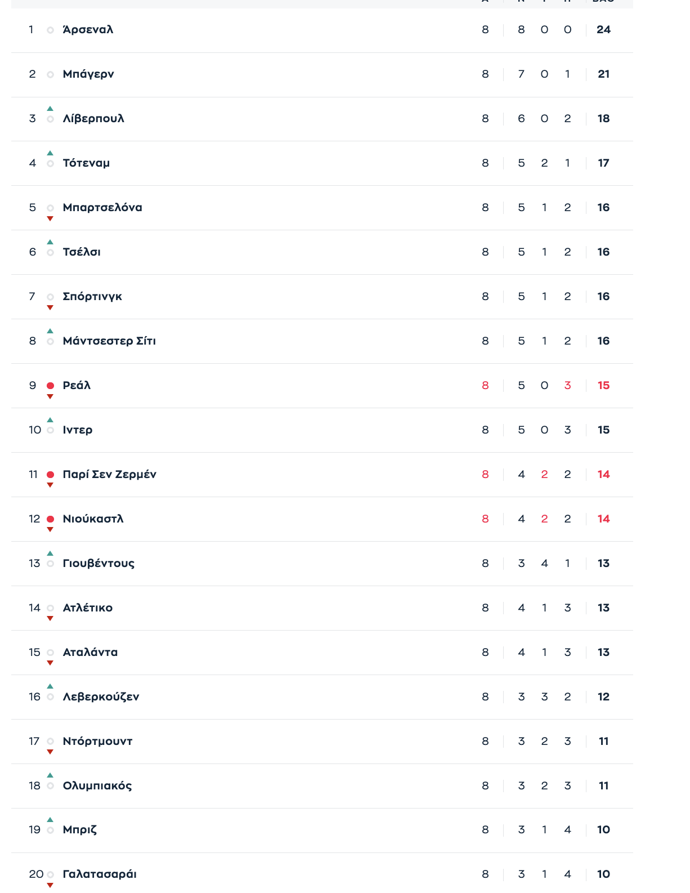
Task: Click Ρεάλ's highlighted 15 points value
Action: pyautogui.click(x=603, y=386)
